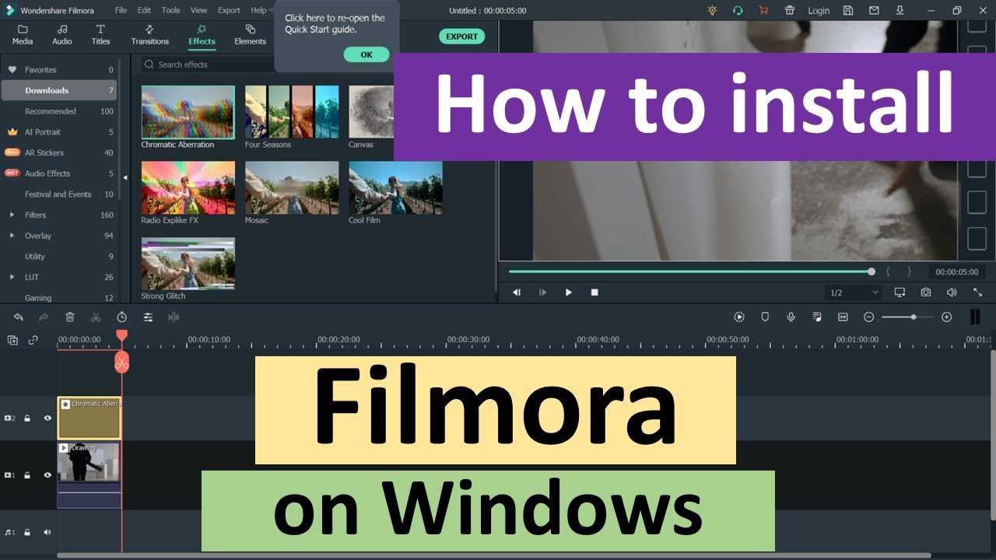Open the shopping cart icon

pos(763,10)
